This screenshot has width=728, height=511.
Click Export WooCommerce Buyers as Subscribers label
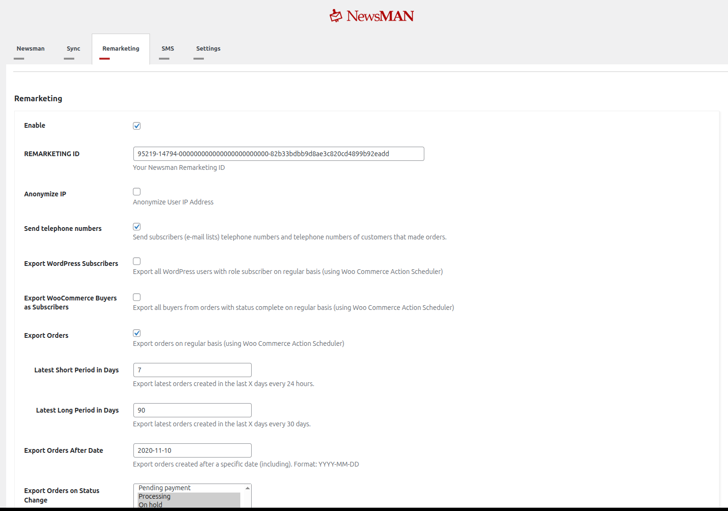(x=70, y=302)
